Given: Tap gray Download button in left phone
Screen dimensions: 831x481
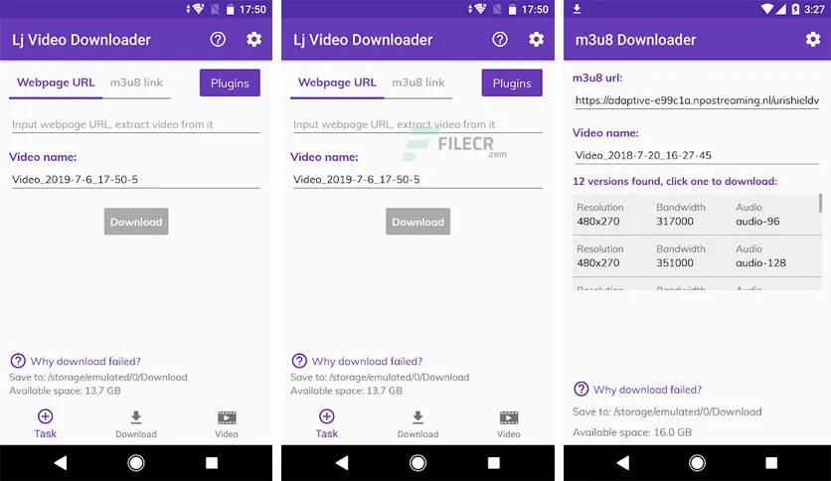Looking at the screenshot, I should (136, 222).
